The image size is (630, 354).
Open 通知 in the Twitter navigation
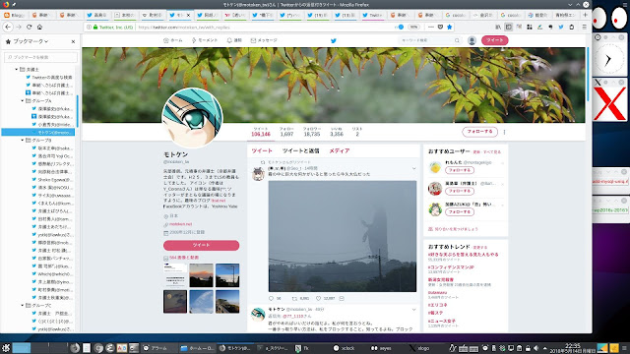pyautogui.click(x=234, y=40)
